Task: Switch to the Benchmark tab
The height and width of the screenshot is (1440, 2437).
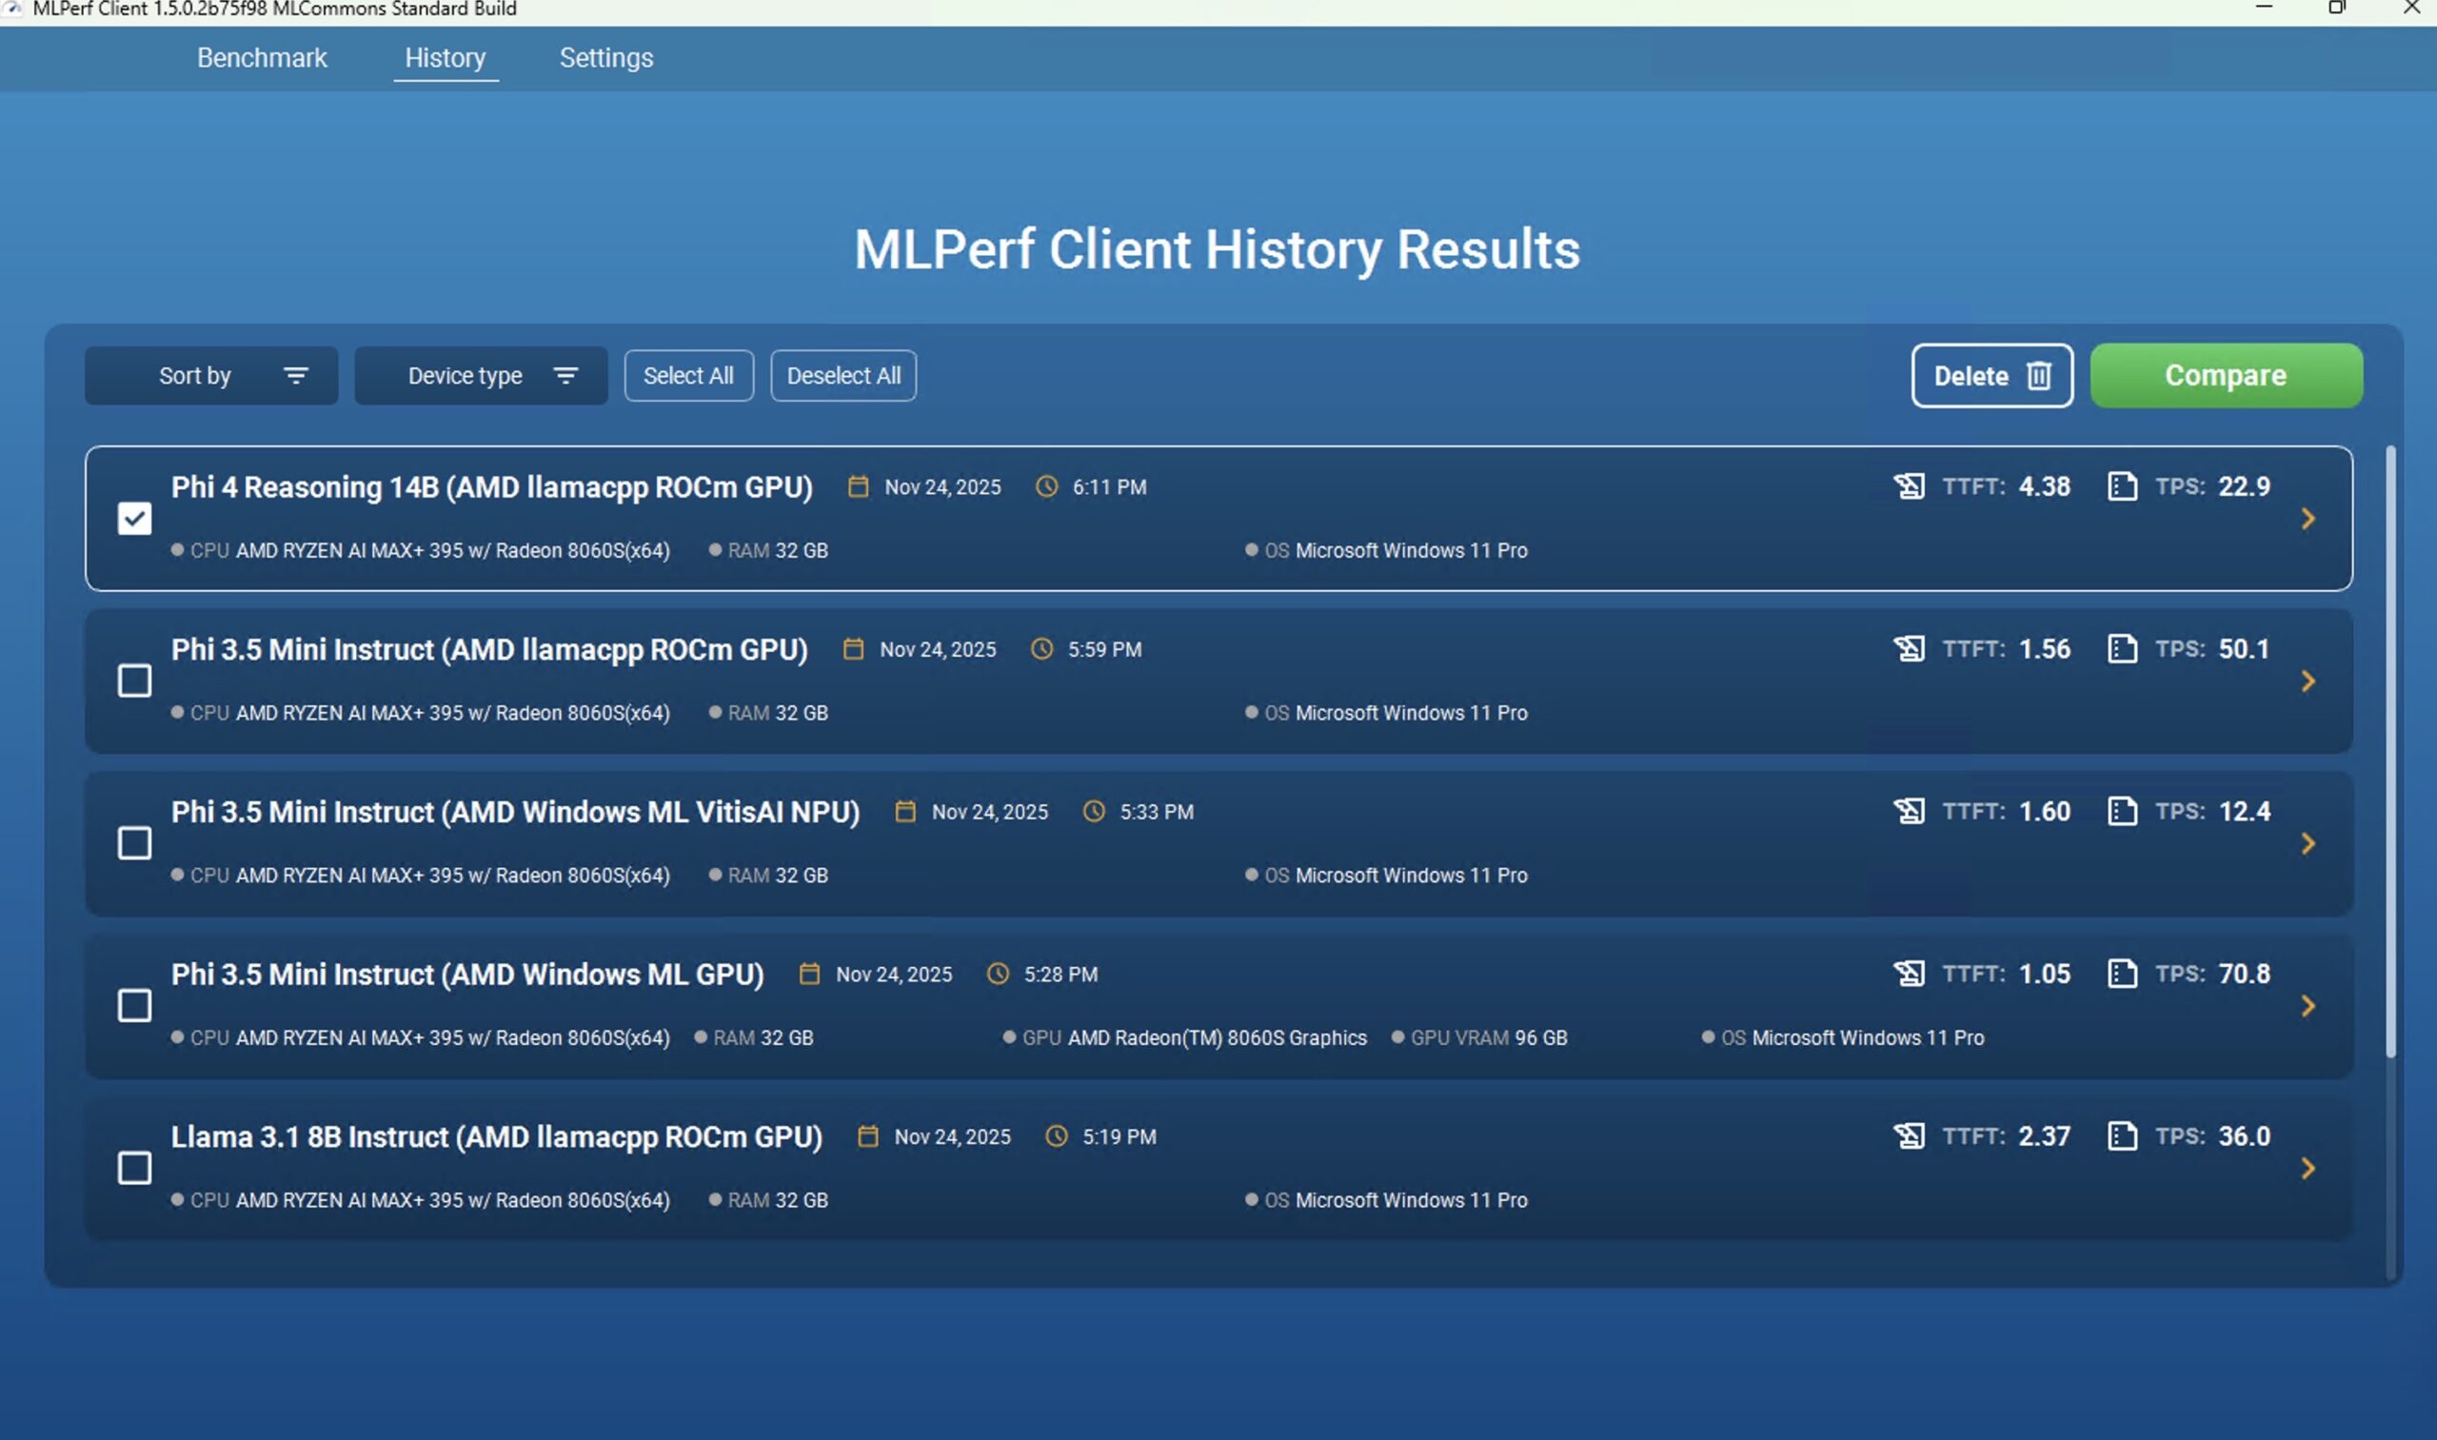Action: coord(262,58)
